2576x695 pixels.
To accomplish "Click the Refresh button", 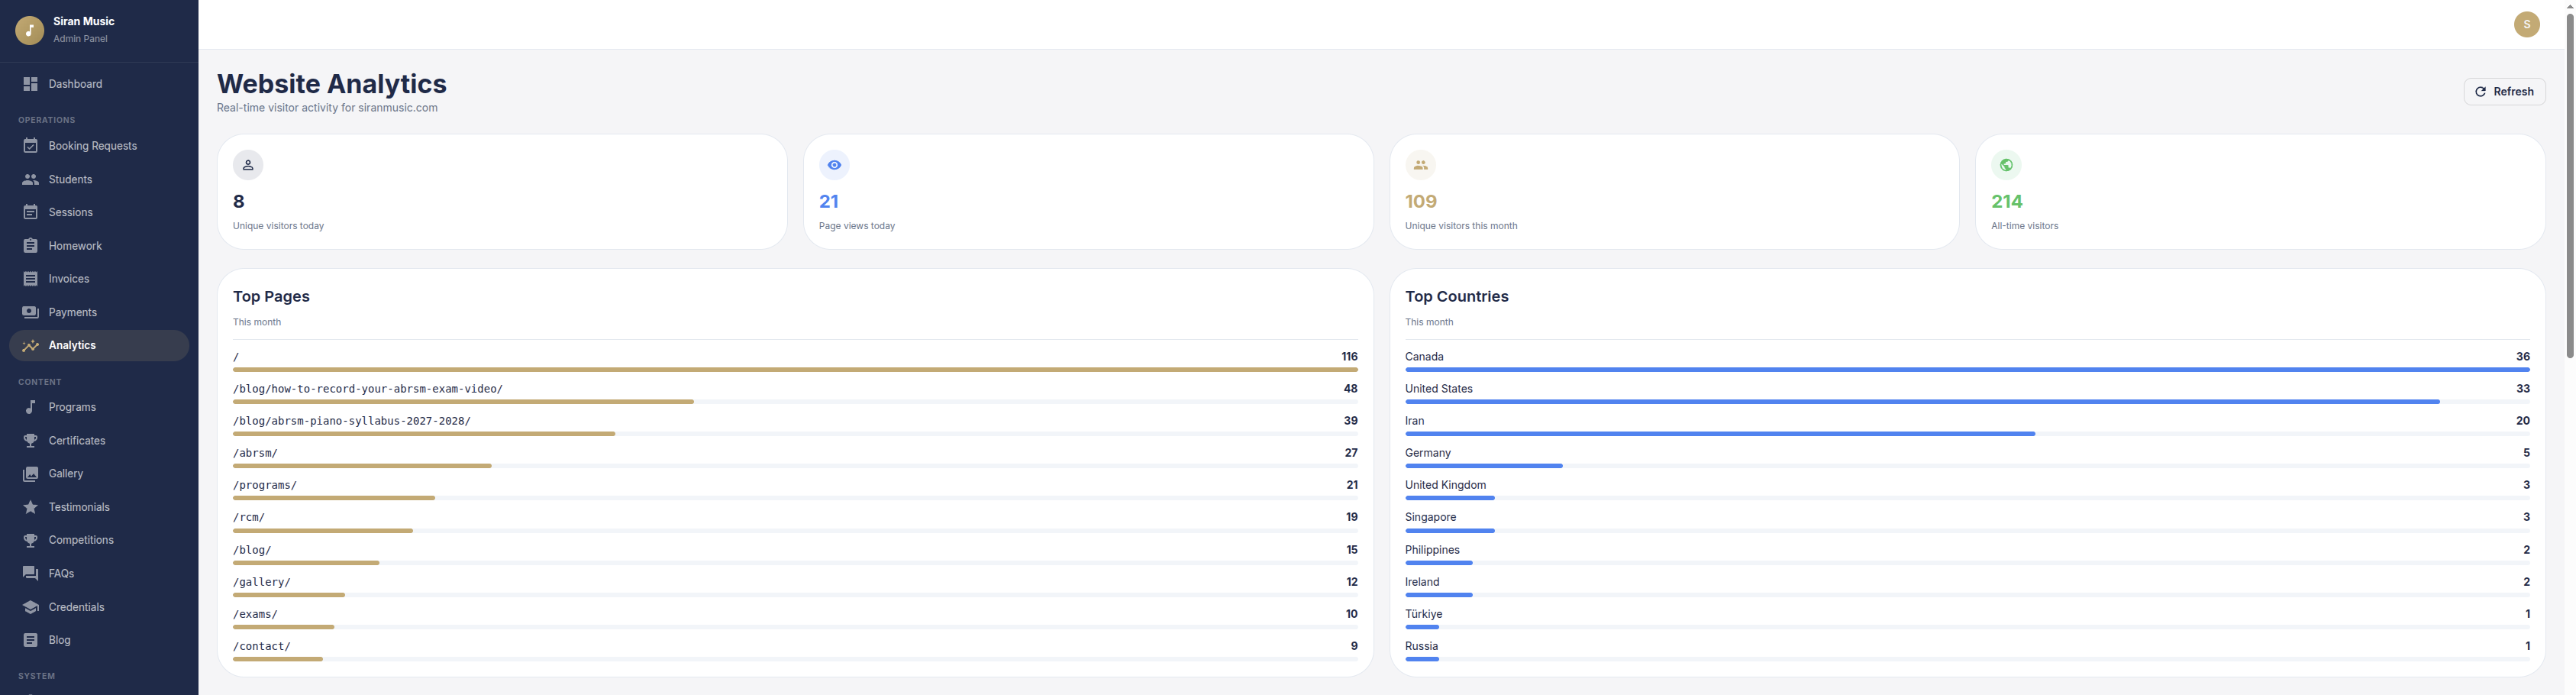I will 2504,91.
